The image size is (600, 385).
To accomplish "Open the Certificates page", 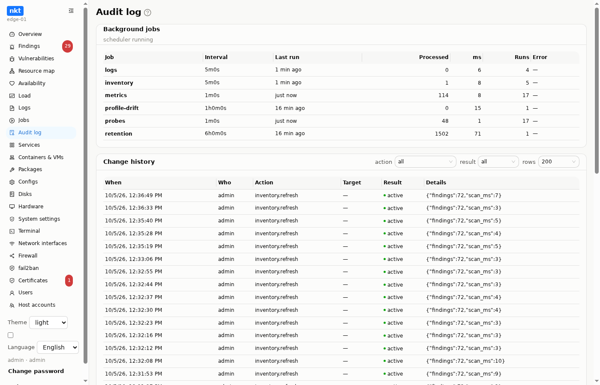I will pyautogui.click(x=42, y=281).
